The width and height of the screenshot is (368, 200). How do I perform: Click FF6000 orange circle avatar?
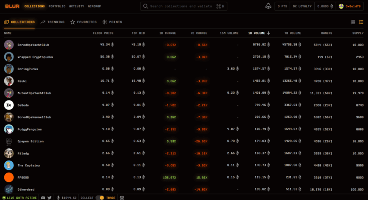9,177
